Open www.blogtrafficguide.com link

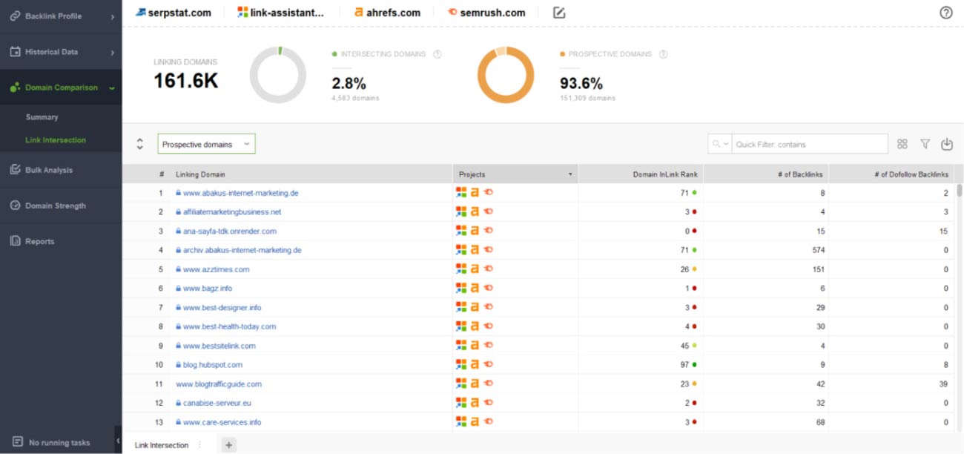219,384
